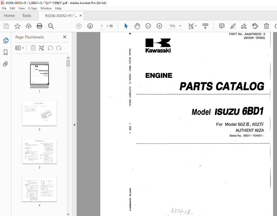Select page 4 thumbnail
This screenshot has height=216, width=277.
(39, 189)
